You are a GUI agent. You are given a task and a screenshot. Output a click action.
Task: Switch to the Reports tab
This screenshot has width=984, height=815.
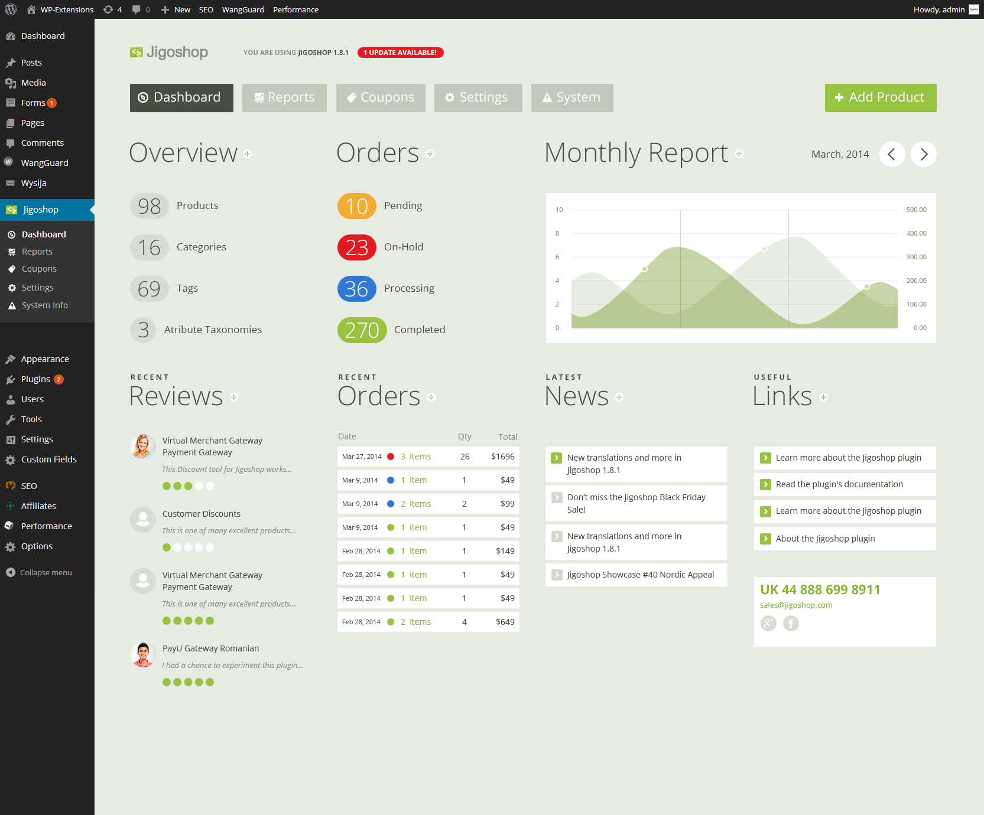(x=284, y=97)
